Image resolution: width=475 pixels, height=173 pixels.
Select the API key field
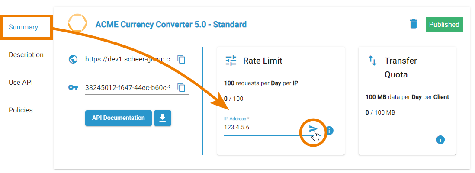[128, 87]
